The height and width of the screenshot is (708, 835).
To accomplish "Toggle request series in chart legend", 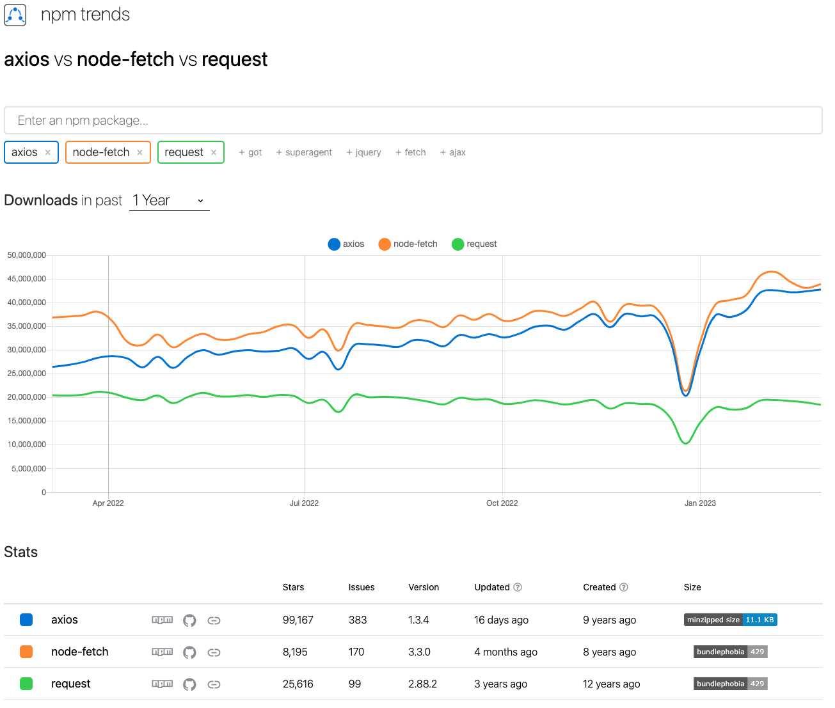I will point(474,244).
